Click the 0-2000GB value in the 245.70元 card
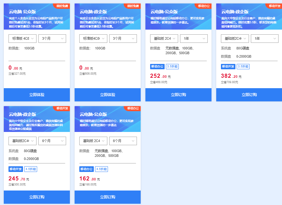The image size is (282, 205). (31, 159)
